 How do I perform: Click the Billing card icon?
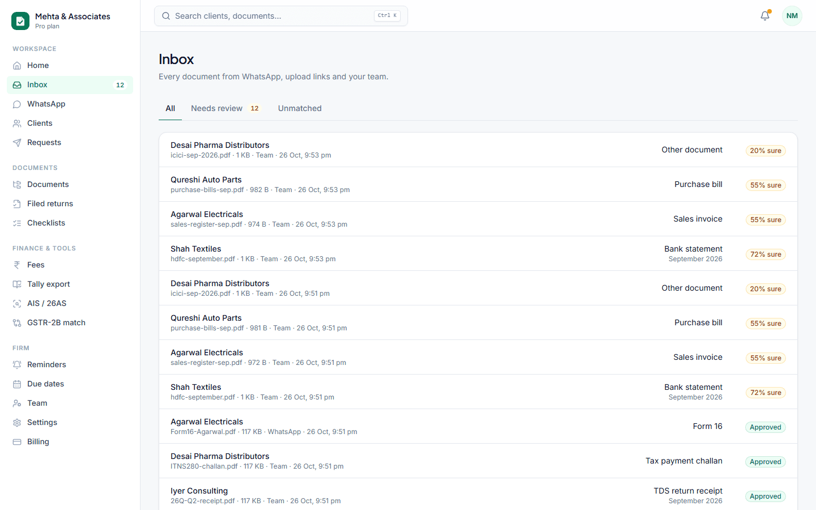(17, 441)
